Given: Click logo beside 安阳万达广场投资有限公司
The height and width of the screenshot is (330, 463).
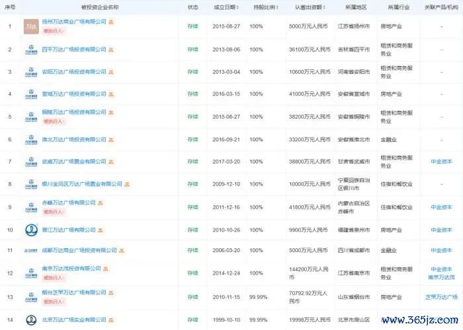Looking at the screenshot, I should point(31,72).
